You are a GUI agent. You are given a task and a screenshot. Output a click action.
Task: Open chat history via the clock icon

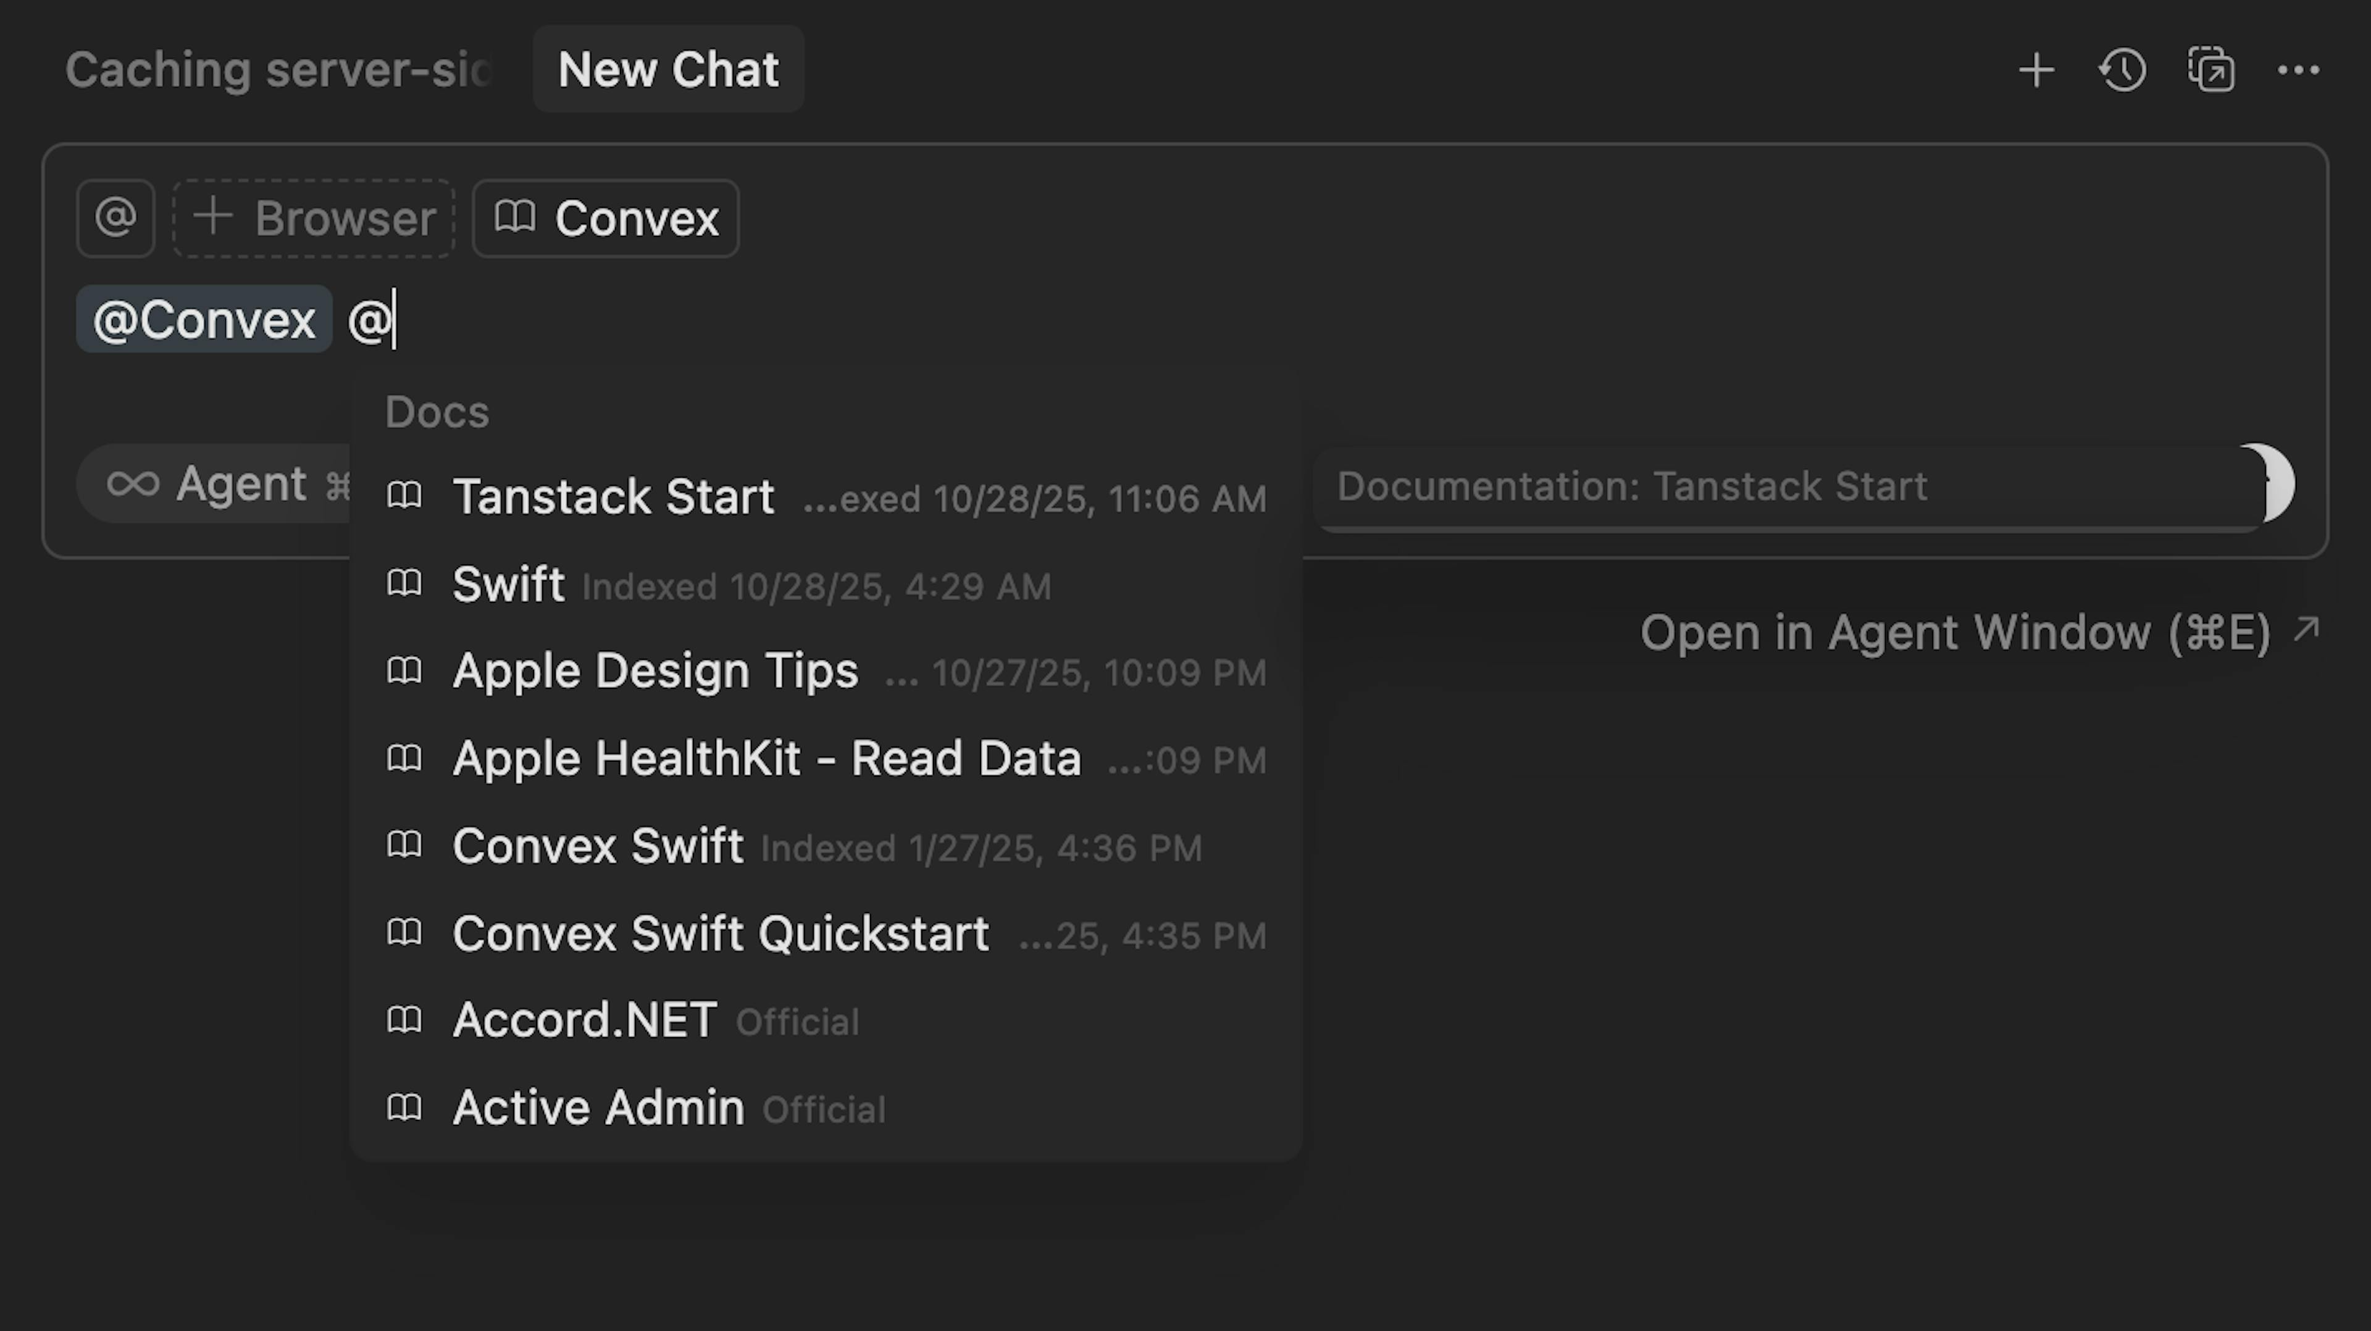[2122, 69]
